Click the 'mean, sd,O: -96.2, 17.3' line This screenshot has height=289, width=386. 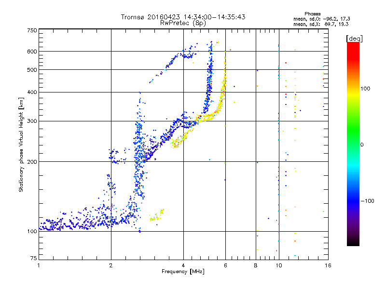[321, 19]
